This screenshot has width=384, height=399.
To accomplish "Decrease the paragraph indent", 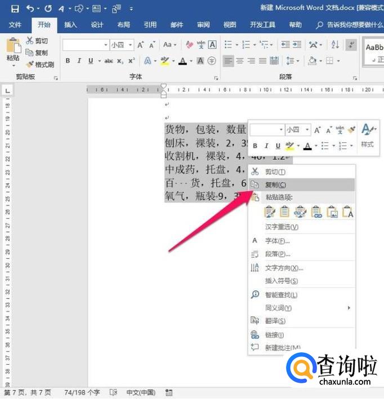I will (x=285, y=45).
